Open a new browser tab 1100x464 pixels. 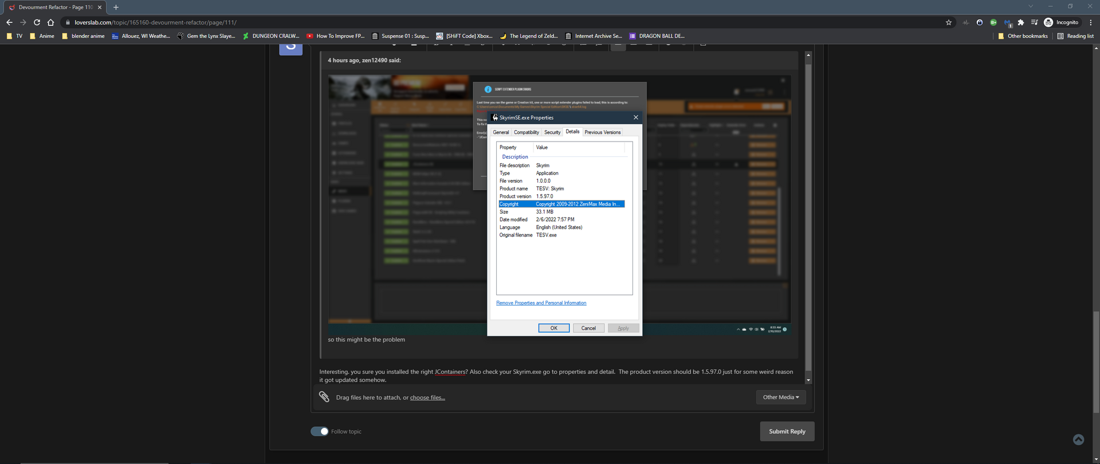(x=116, y=7)
